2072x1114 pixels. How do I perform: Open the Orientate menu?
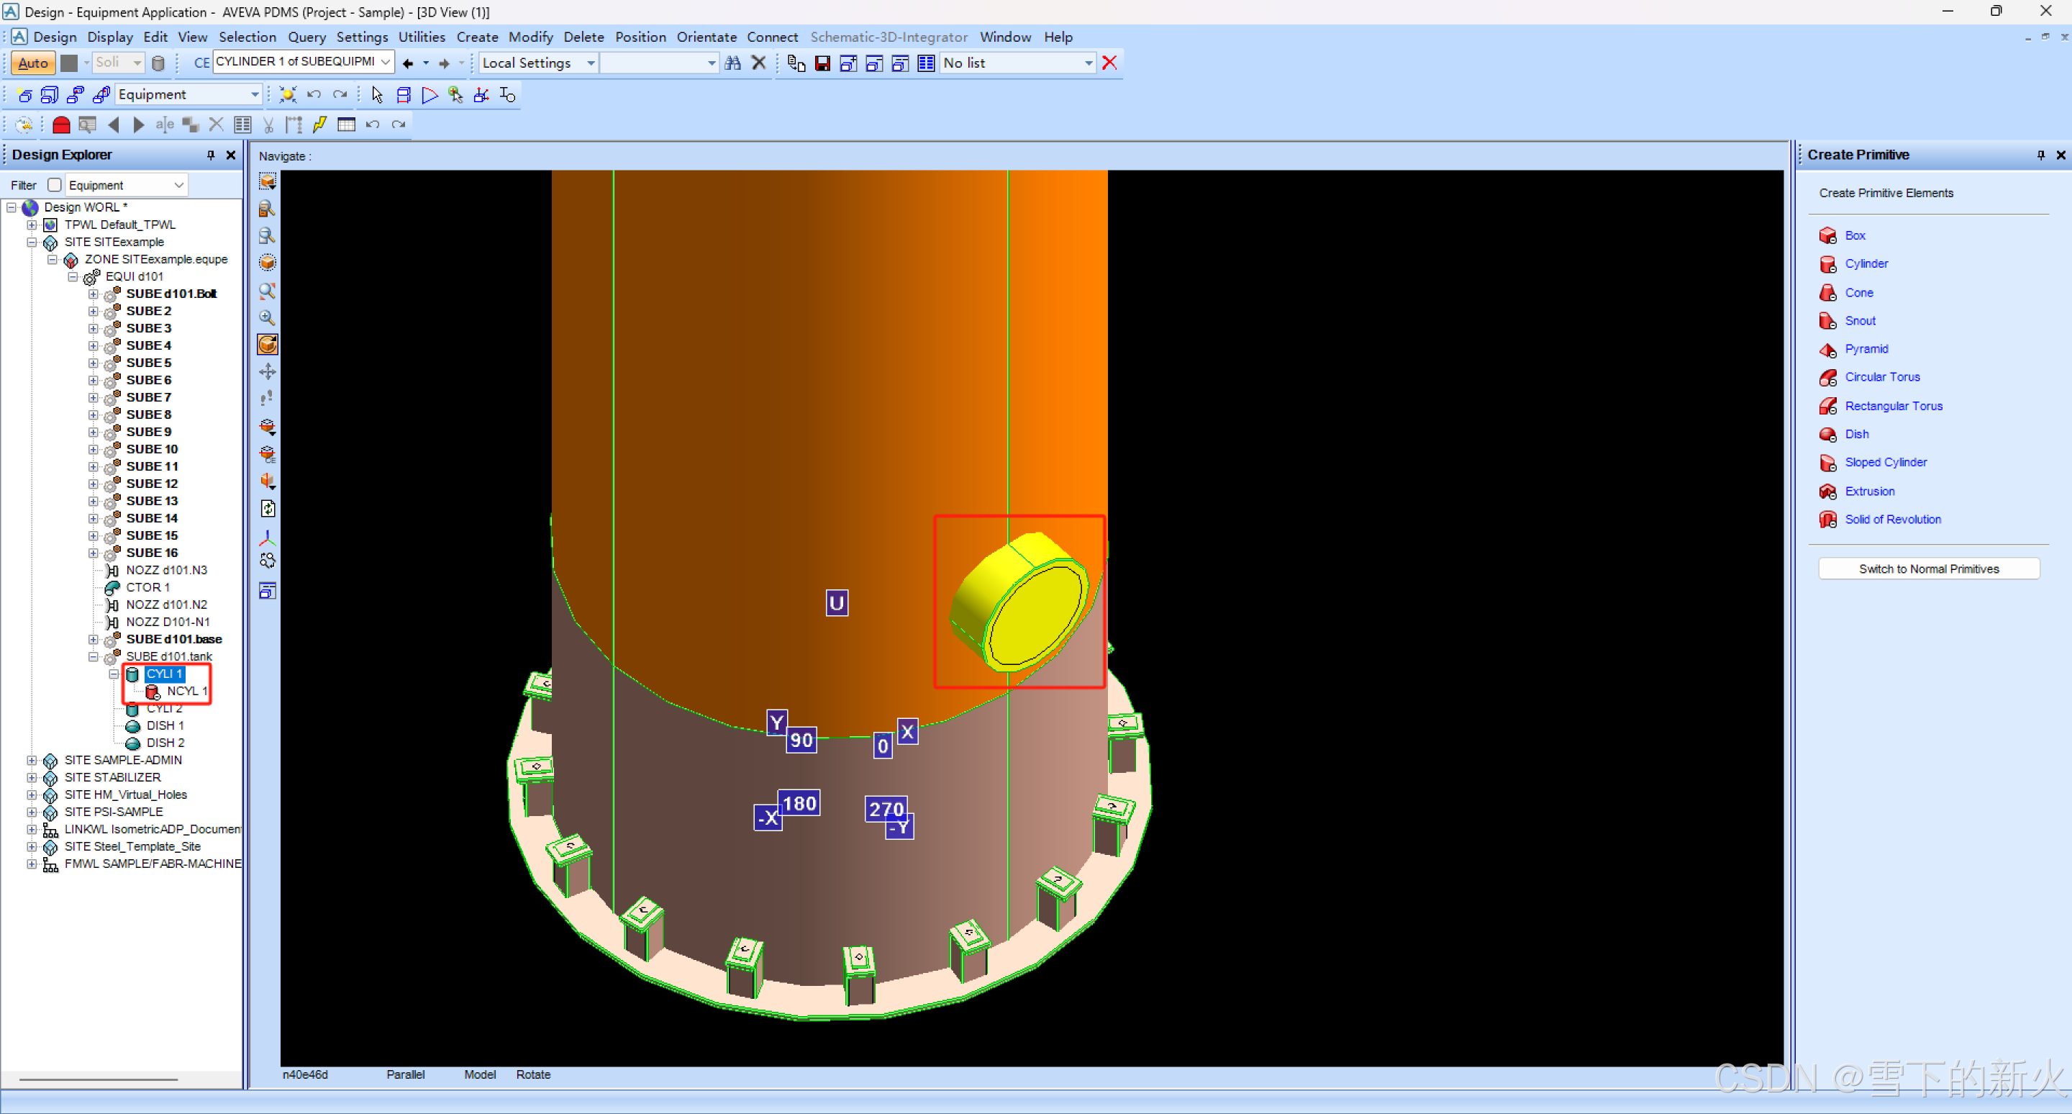pos(705,37)
